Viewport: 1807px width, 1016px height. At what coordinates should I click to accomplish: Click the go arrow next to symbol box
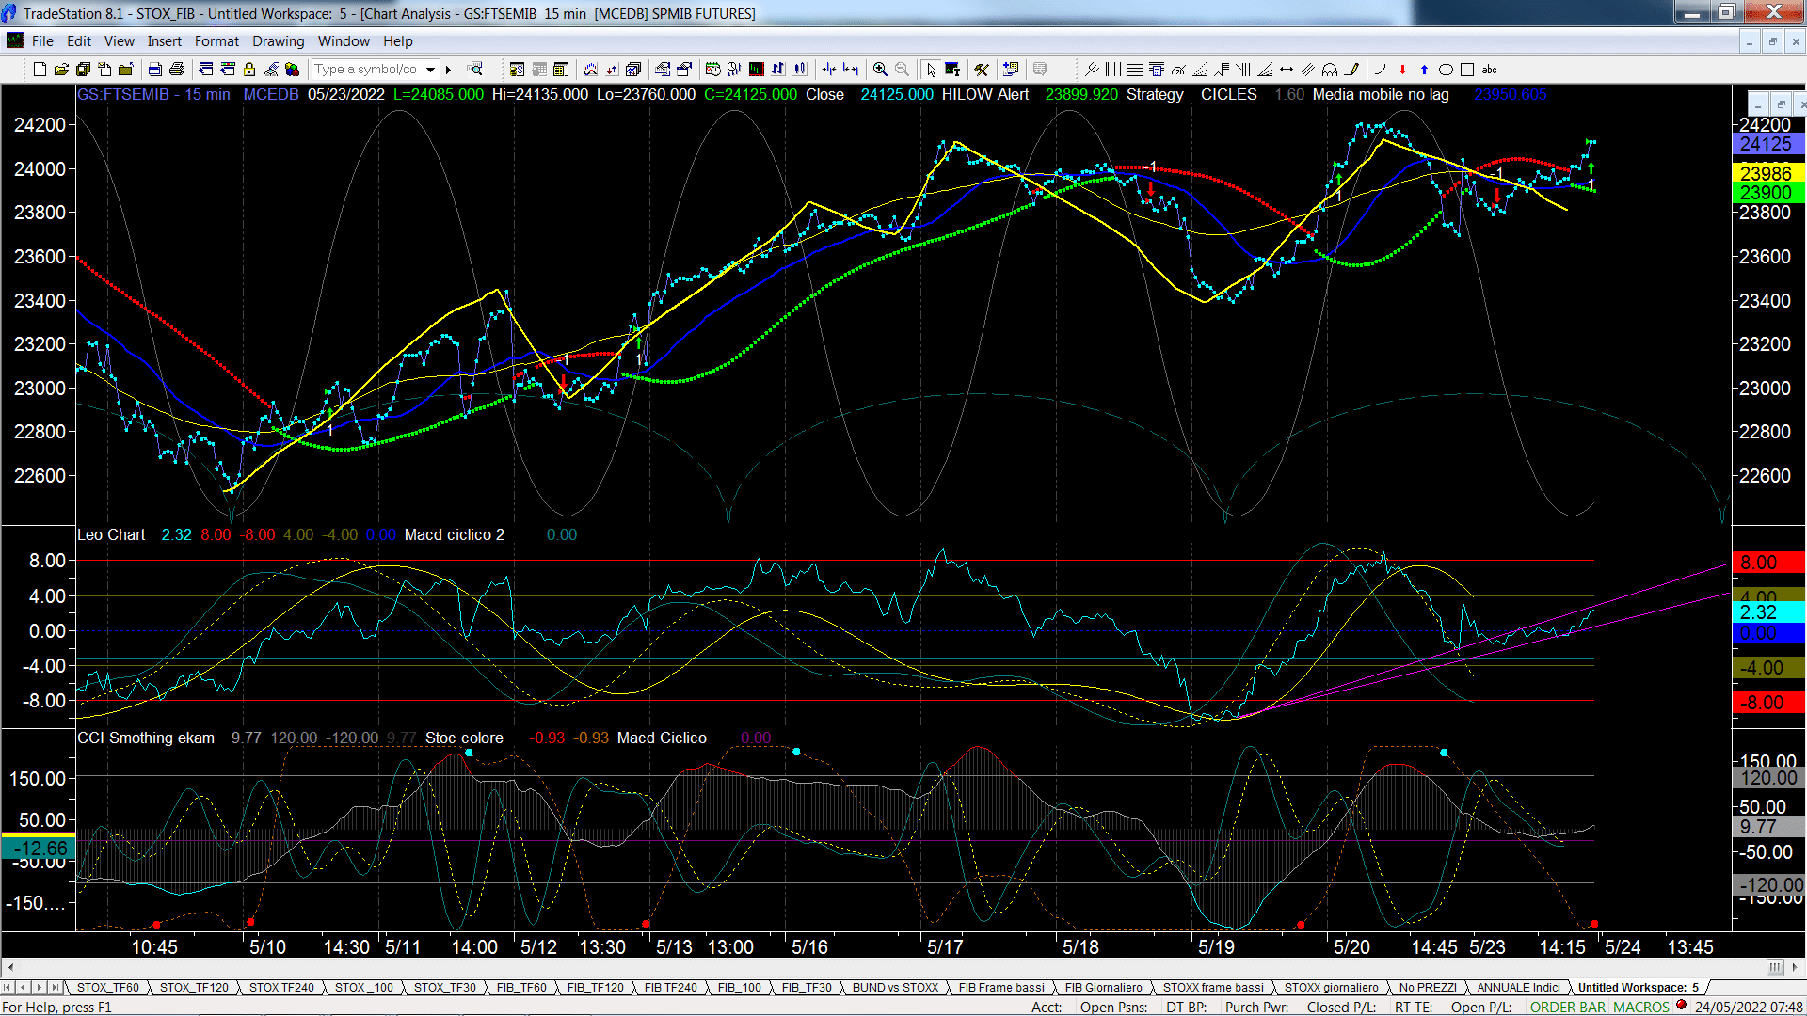click(x=449, y=70)
